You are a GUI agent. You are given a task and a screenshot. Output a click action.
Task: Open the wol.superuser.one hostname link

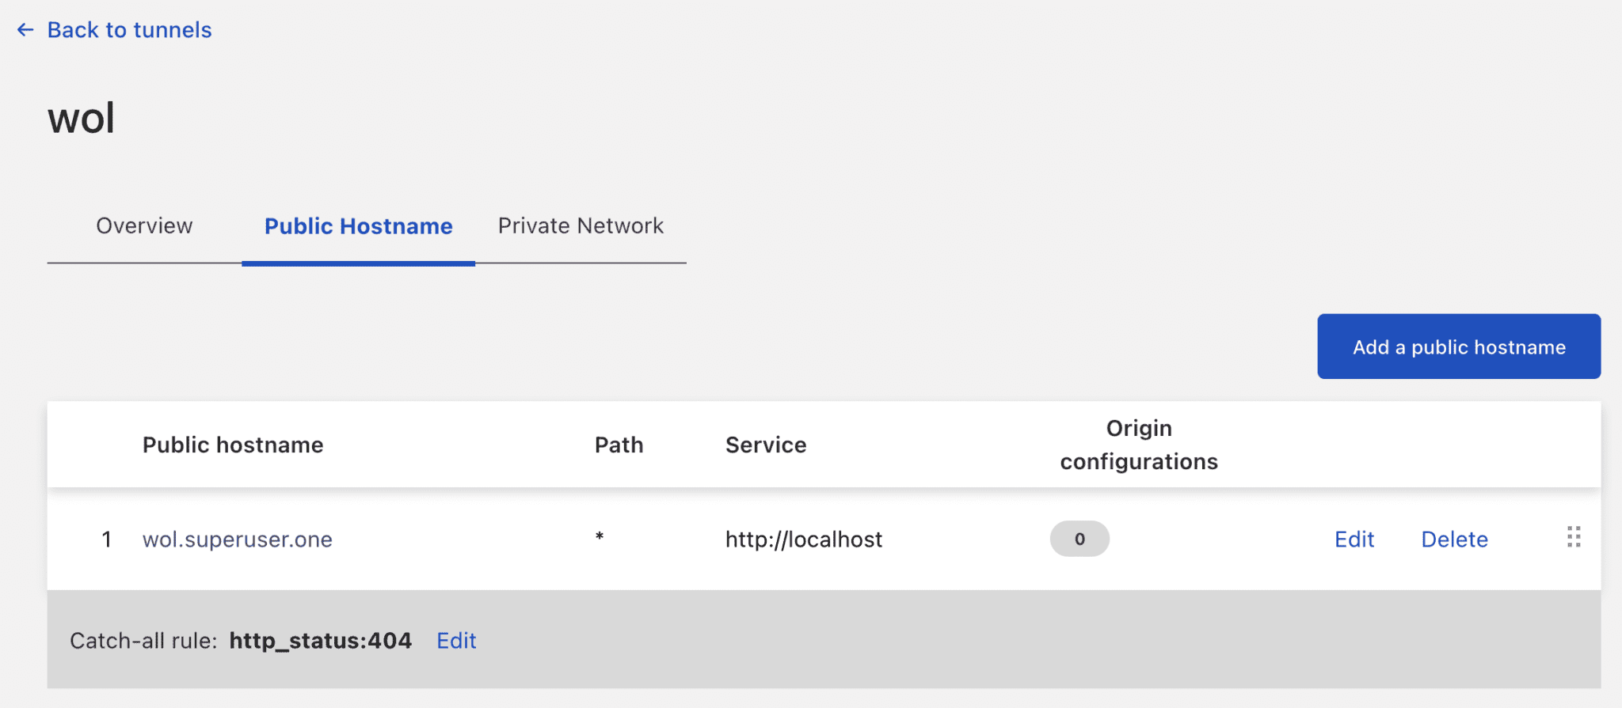[238, 539]
